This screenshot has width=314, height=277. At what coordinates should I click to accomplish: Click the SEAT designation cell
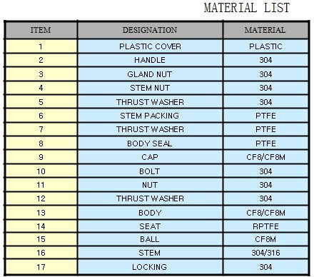[150, 226]
